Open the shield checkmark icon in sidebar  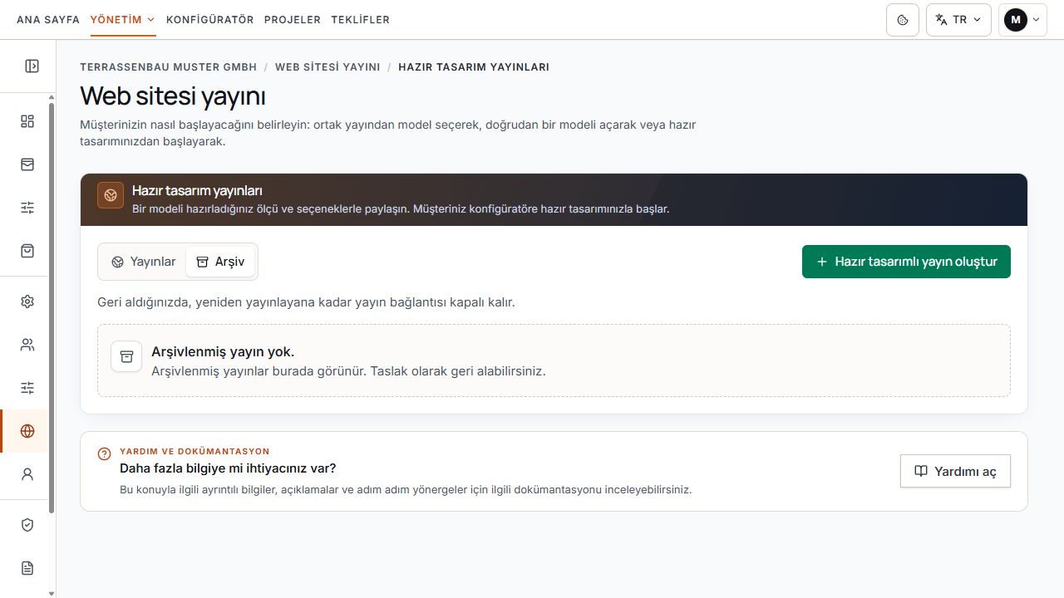[27, 525]
